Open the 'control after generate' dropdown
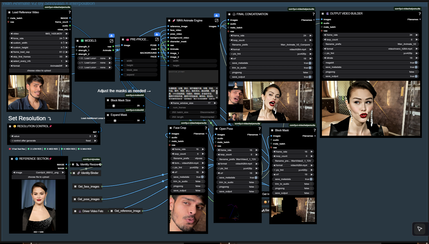Image resolution: width=429 pixels, height=244 pixels. click(x=54, y=140)
